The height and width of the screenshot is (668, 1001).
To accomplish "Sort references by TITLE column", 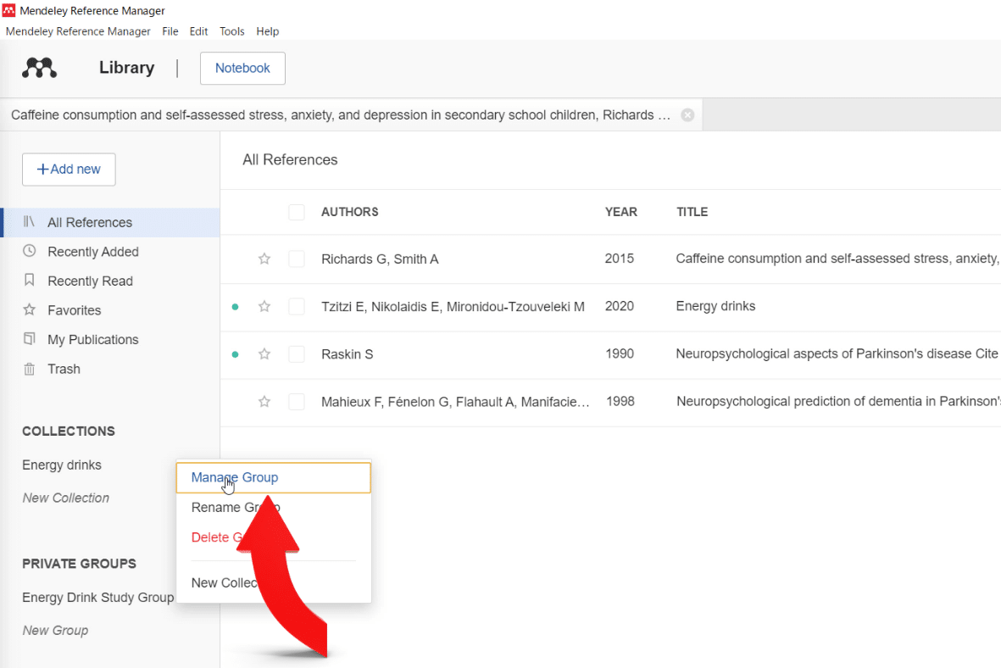I will click(692, 212).
